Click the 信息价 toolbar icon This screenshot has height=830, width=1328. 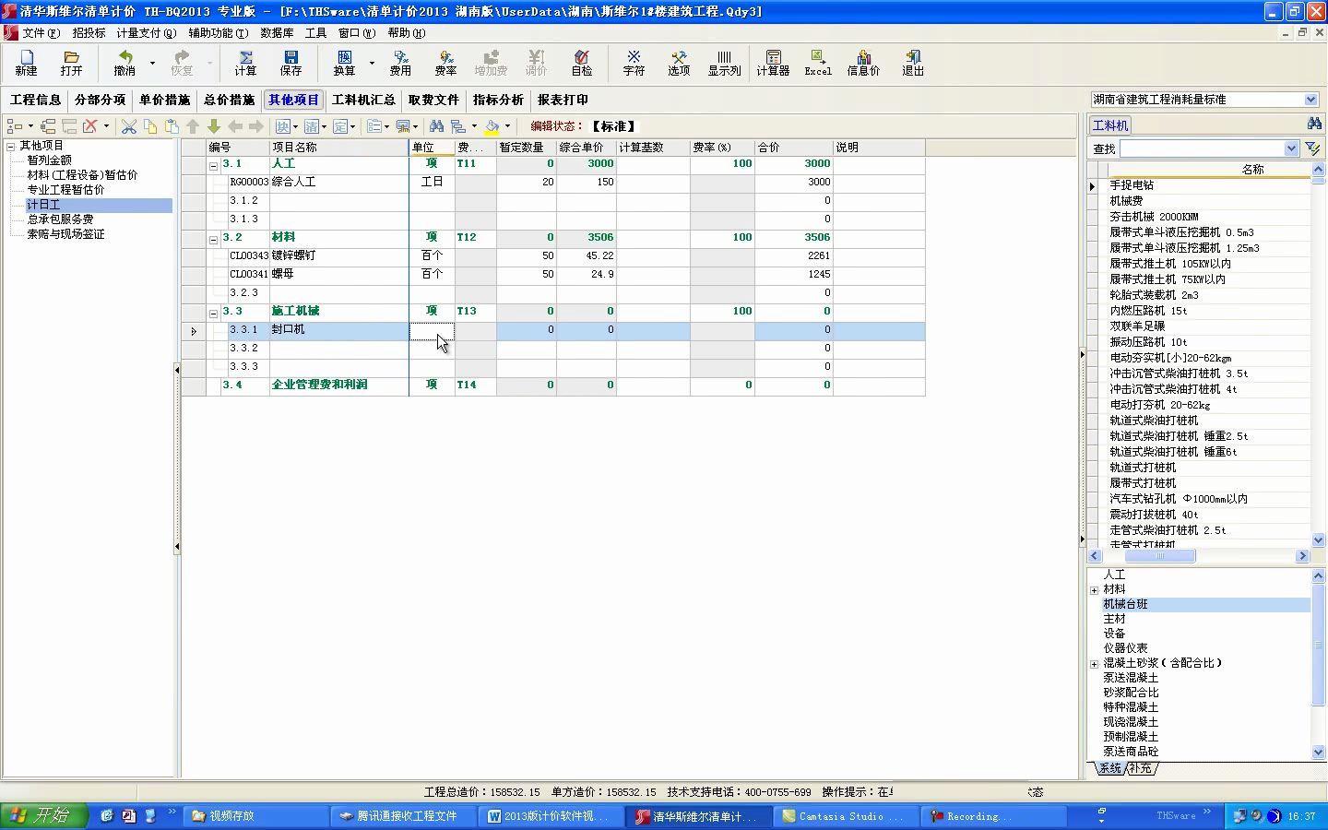pos(863,63)
